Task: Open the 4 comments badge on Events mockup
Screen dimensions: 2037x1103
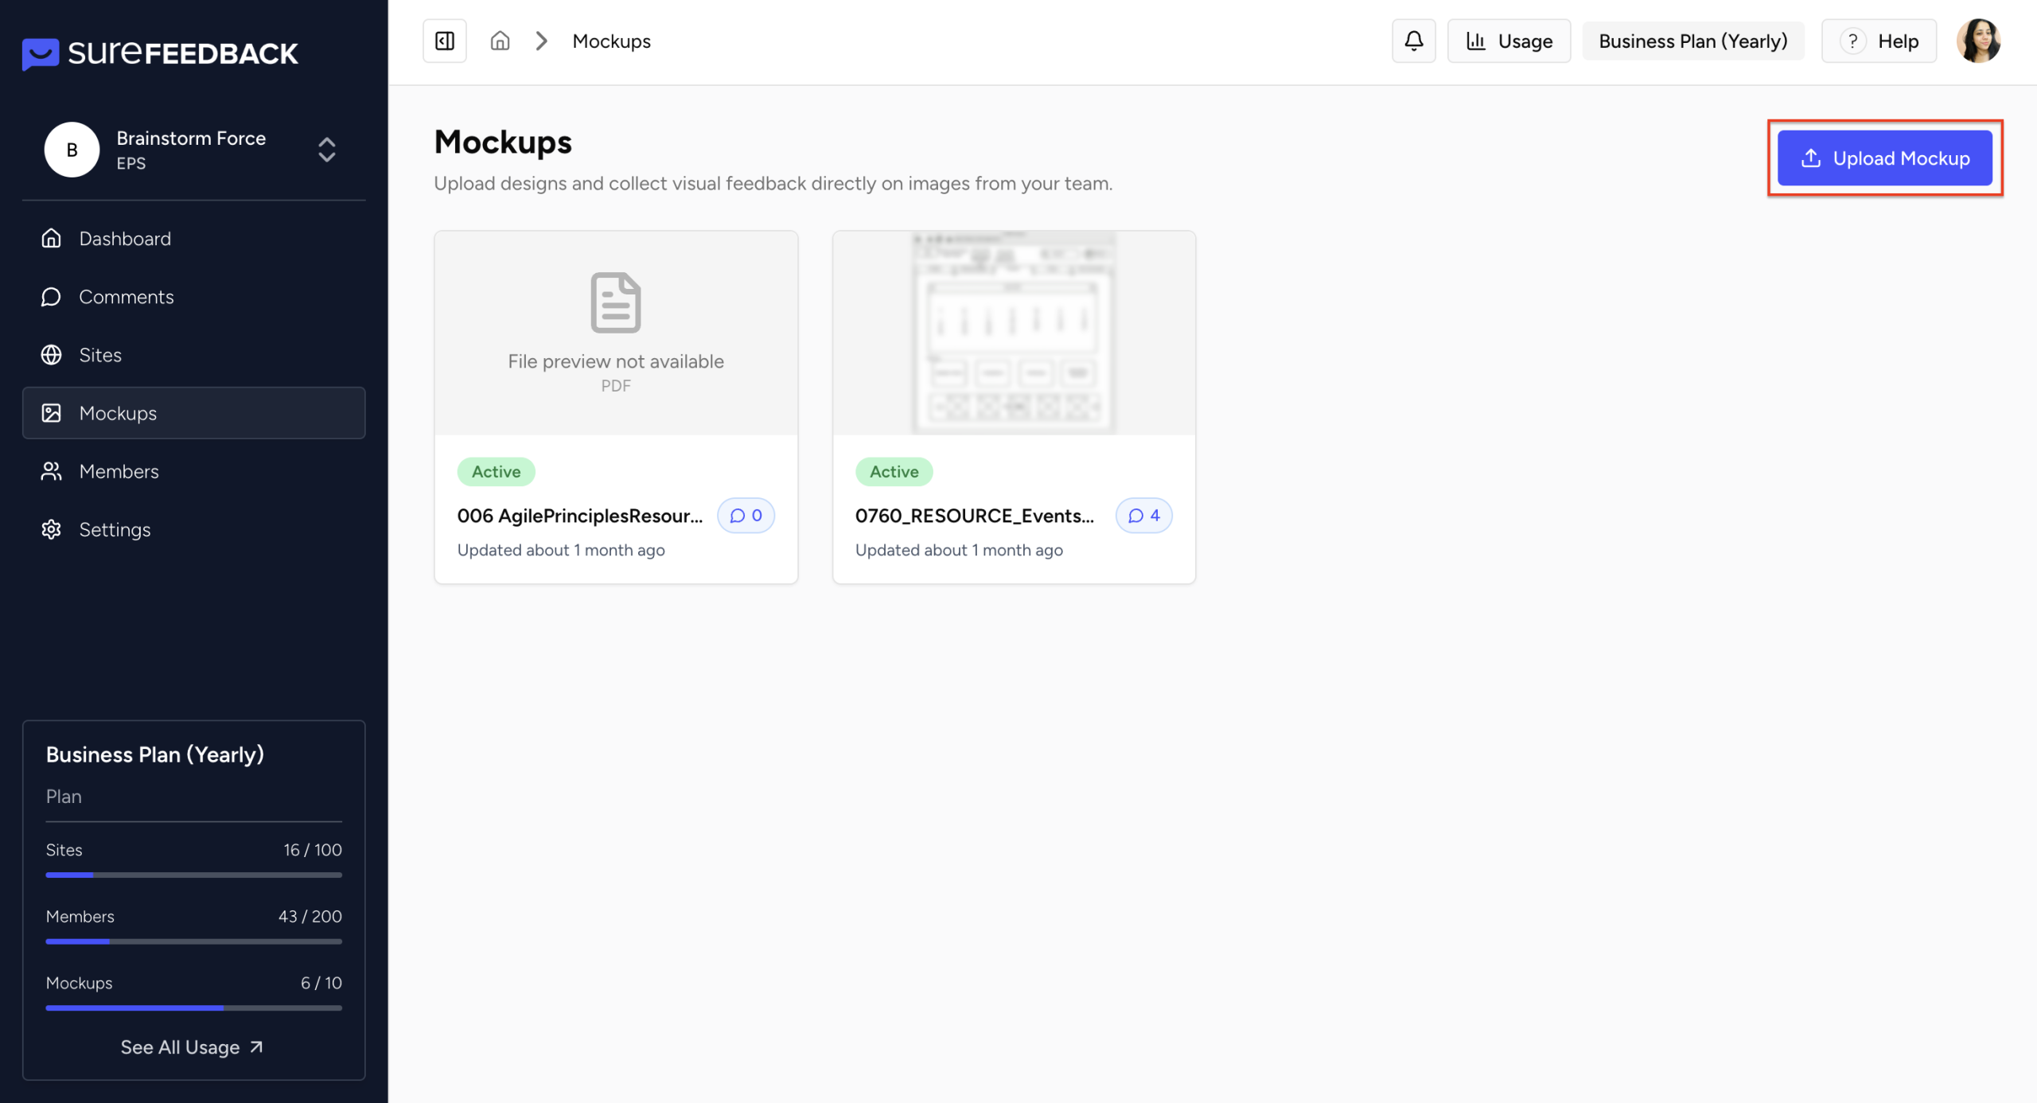Action: 1143,516
